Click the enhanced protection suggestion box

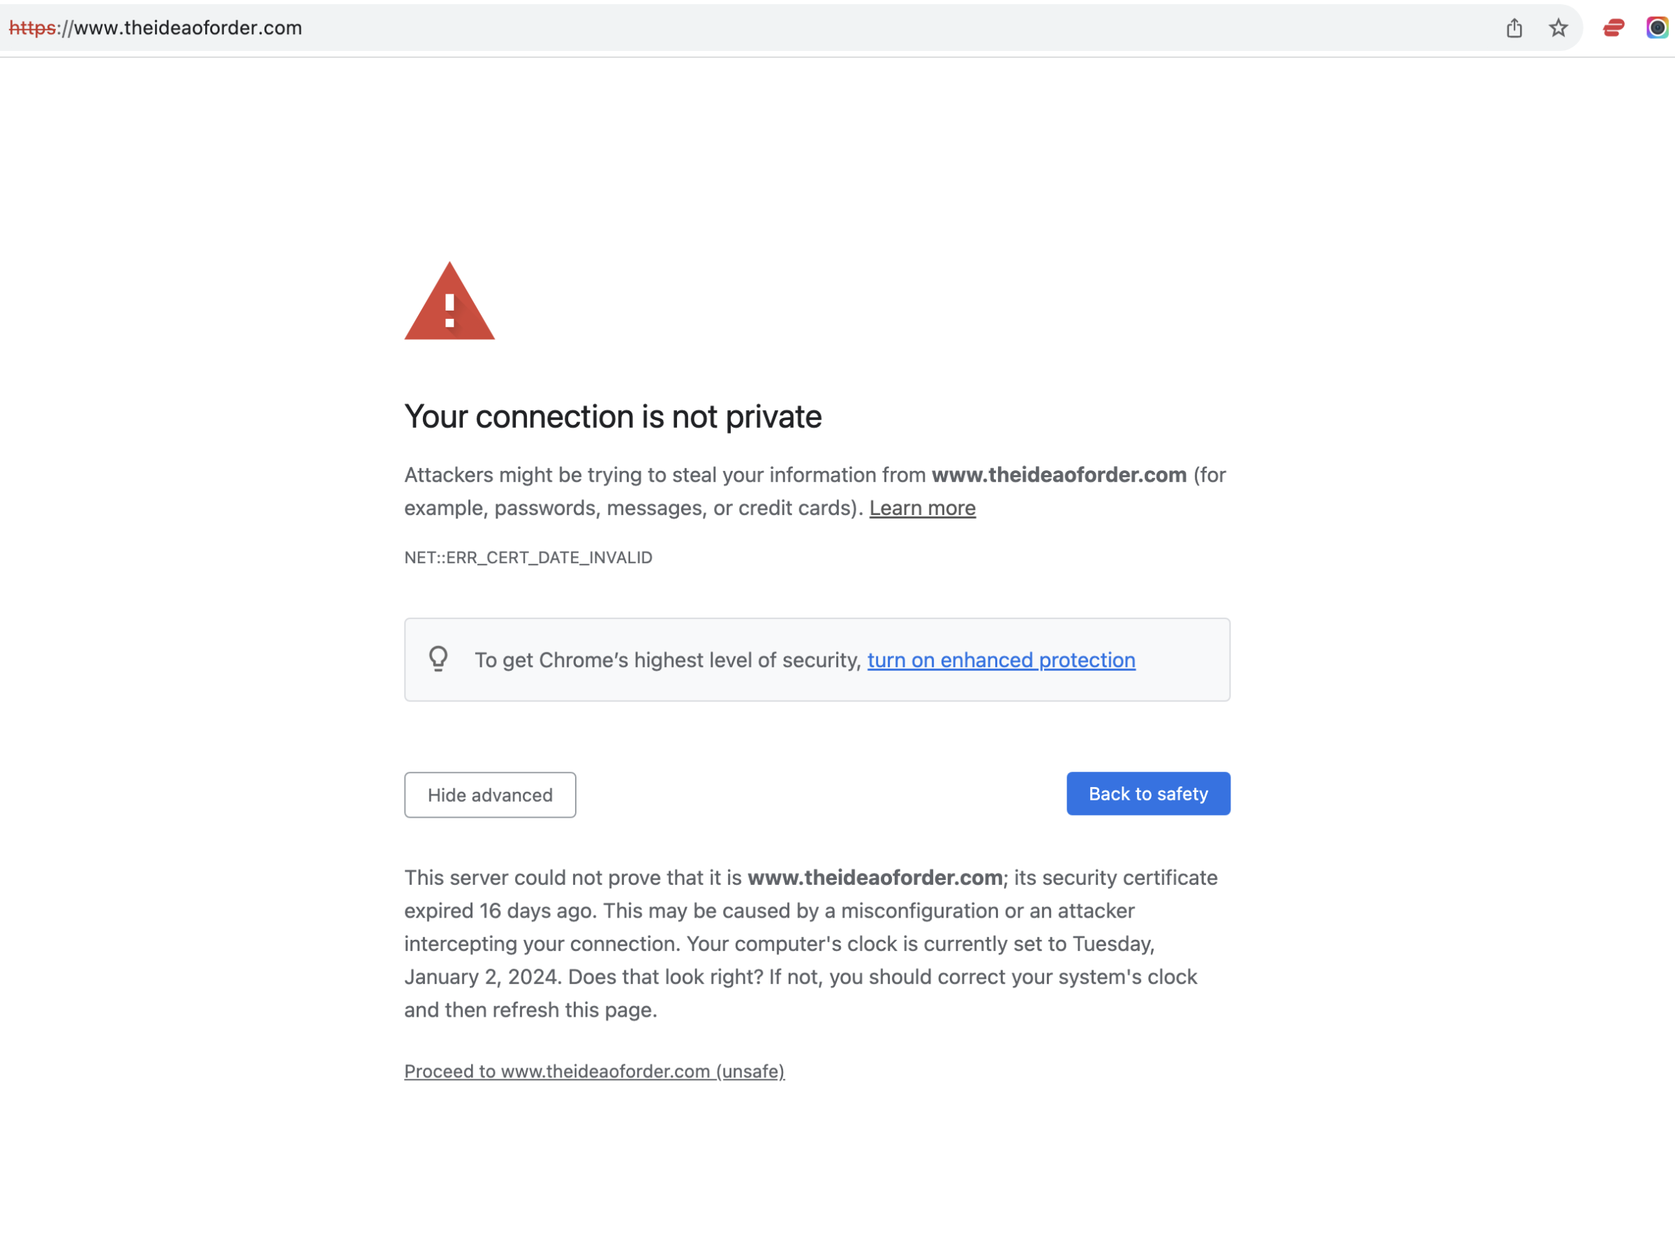point(817,659)
